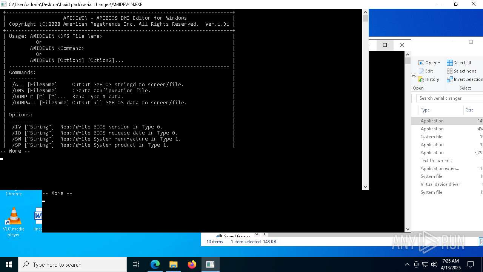Viewport: 483px width, 272px height.
Task: Click the '10 items' status bar text
Action: [x=215, y=242]
